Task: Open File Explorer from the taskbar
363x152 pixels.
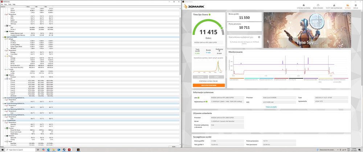Action: click(53, 150)
